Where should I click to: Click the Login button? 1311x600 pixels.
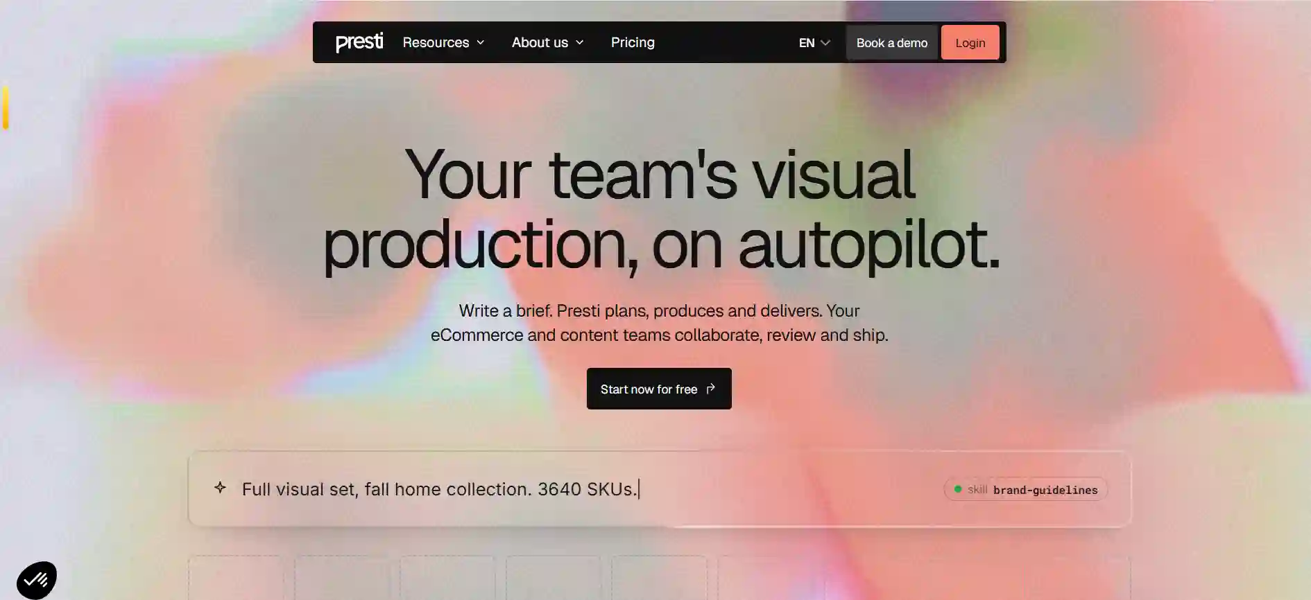tap(970, 43)
